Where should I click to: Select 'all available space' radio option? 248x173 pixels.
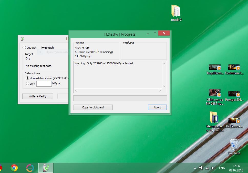pos(27,78)
